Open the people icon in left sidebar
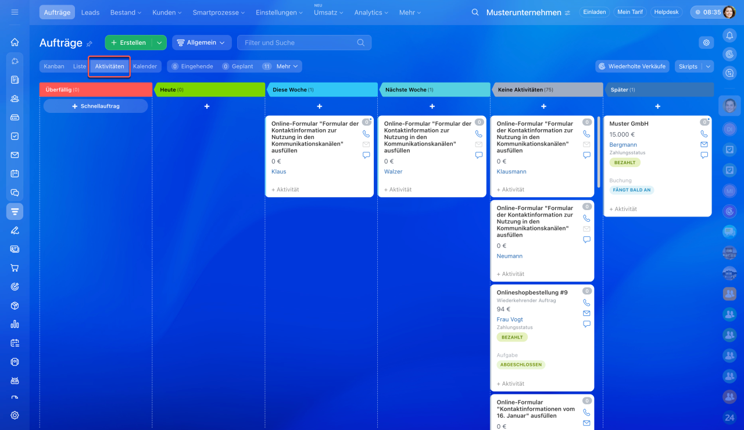 pos(15,98)
